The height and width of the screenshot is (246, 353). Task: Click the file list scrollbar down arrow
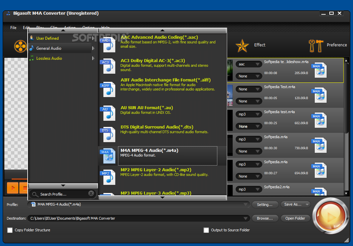pos(346,193)
